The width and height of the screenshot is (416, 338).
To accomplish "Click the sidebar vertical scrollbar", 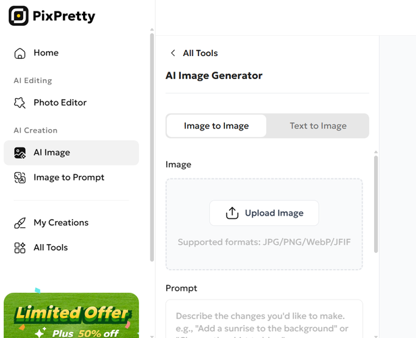I will 152,147.
